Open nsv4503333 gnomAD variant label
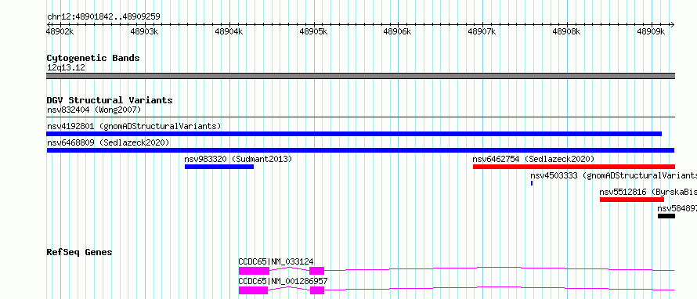697x299 pixels. tap(613, 175)
